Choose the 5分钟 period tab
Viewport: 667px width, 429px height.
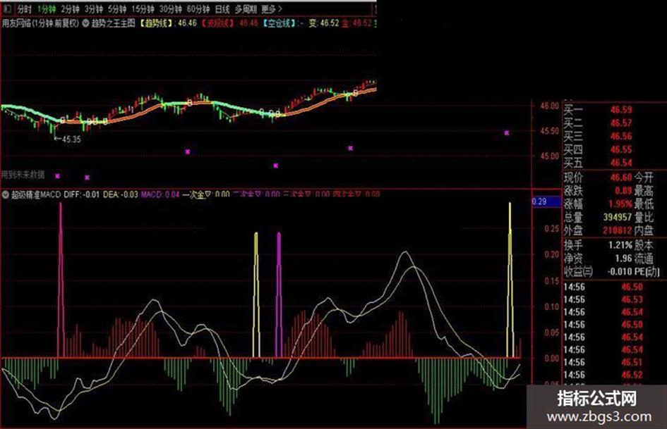tap(116, 9)
